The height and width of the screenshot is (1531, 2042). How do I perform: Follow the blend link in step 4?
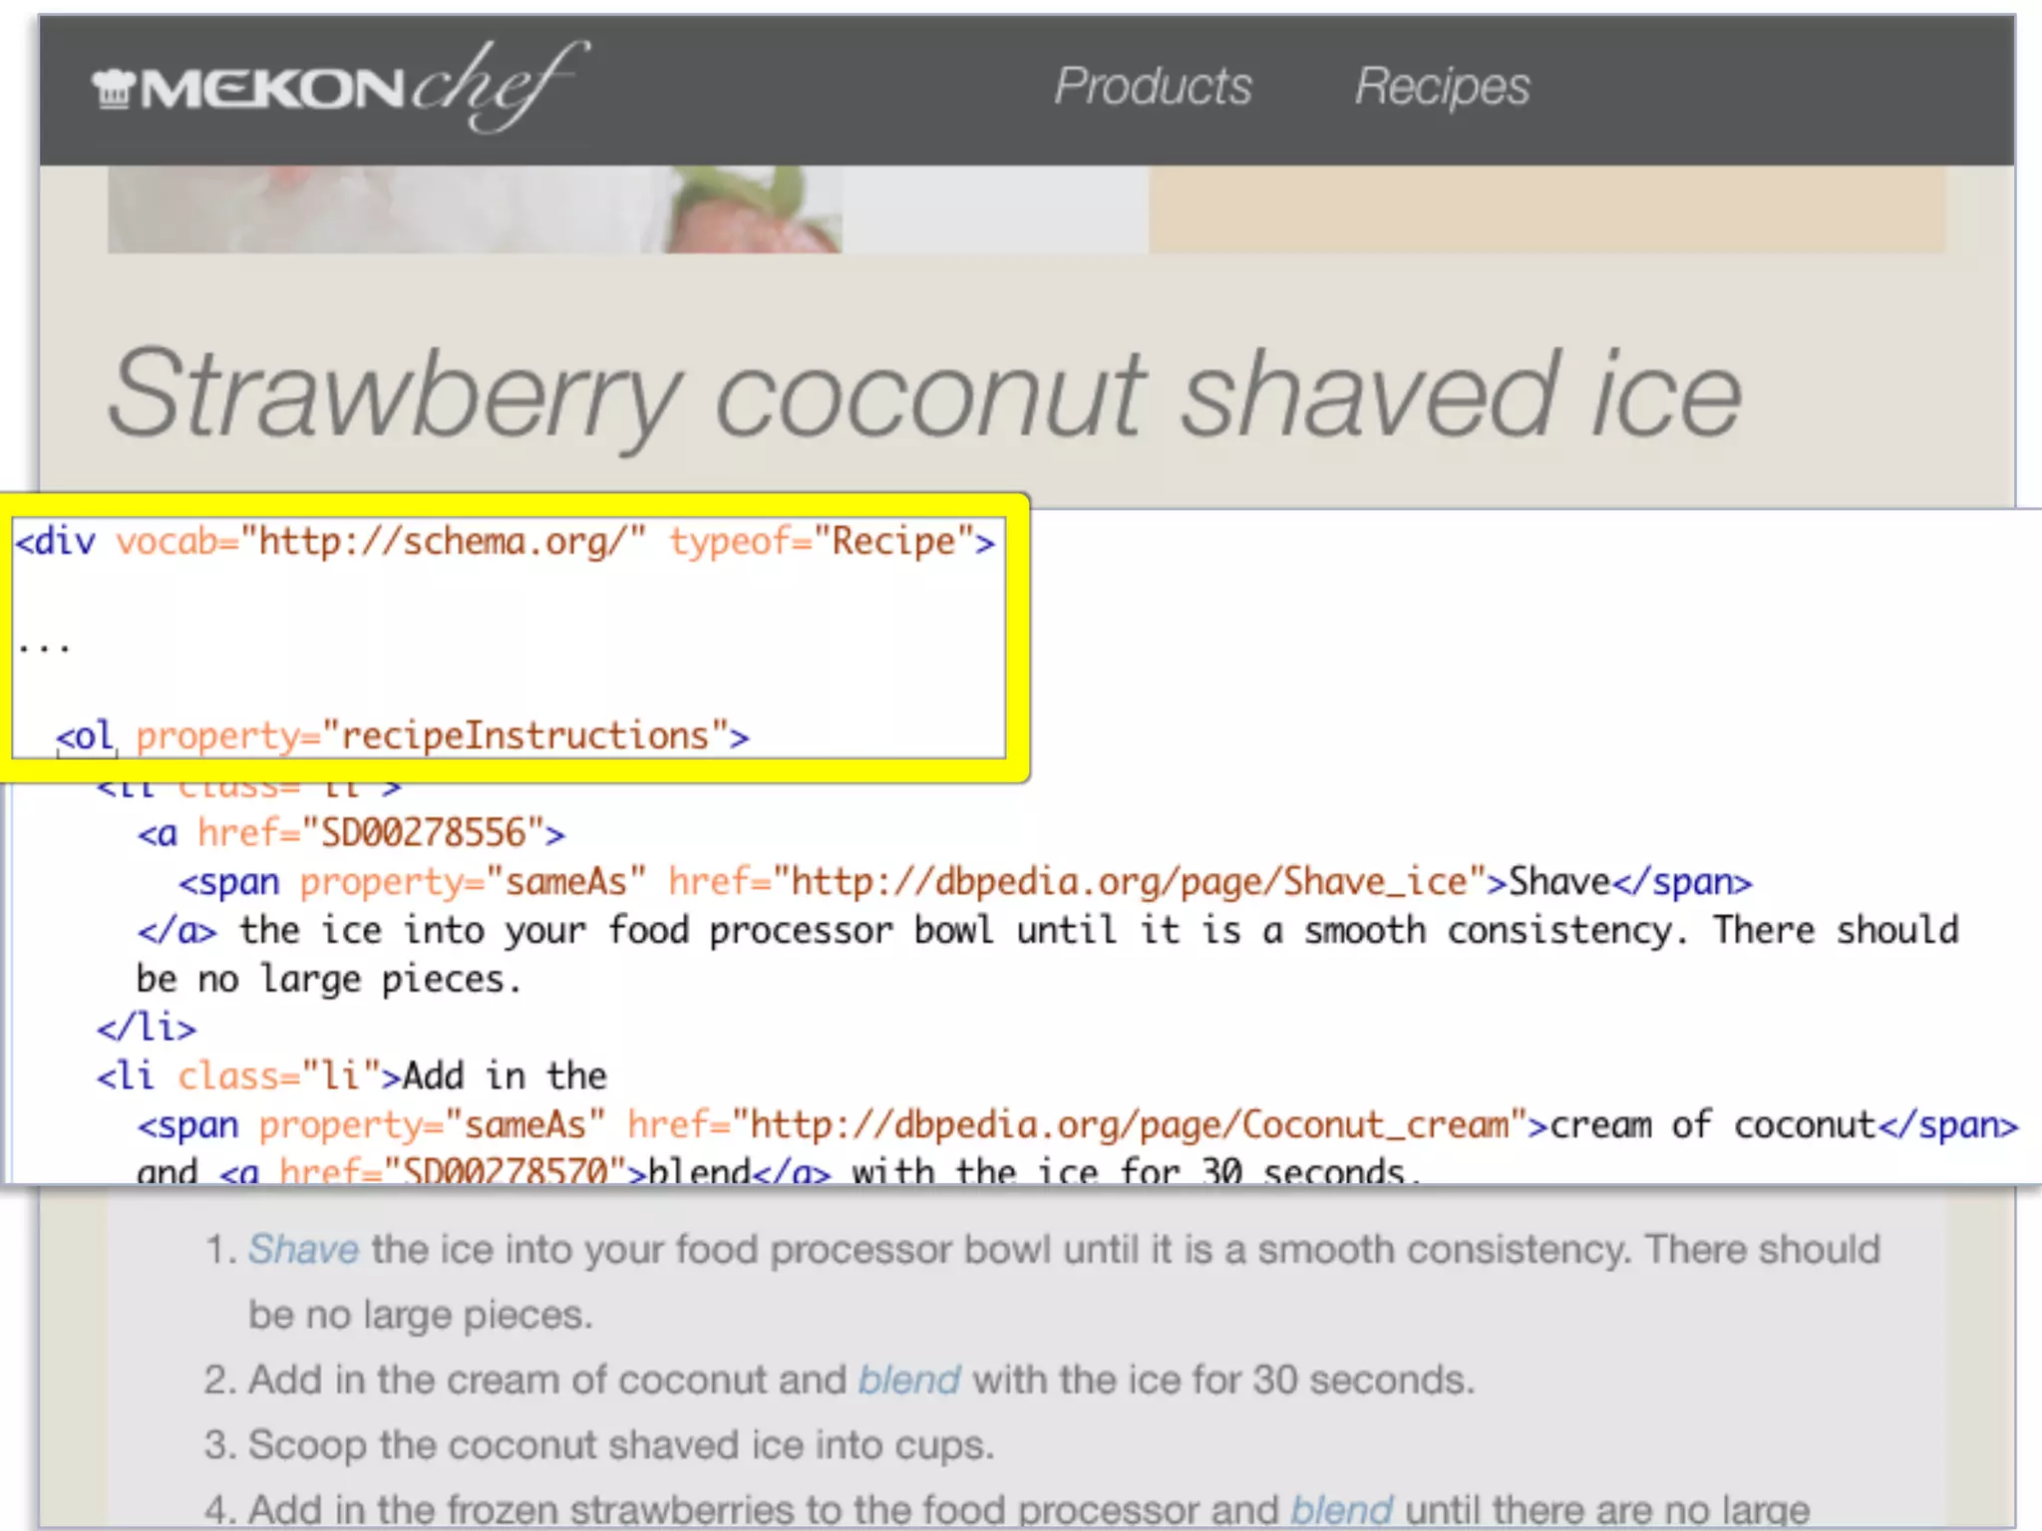pos(1341,1509)
